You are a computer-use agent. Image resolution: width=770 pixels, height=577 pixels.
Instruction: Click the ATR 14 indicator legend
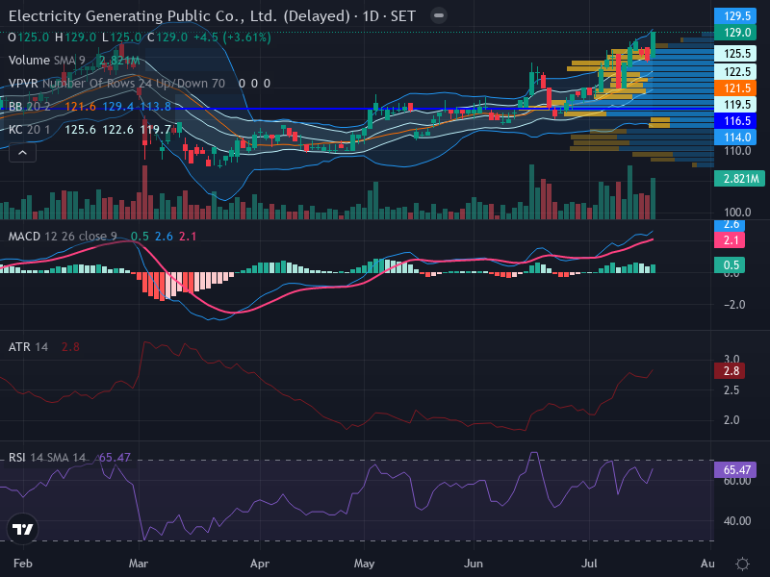pos(28,347)
